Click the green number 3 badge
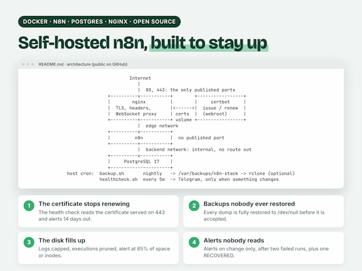 coord(29,242)
